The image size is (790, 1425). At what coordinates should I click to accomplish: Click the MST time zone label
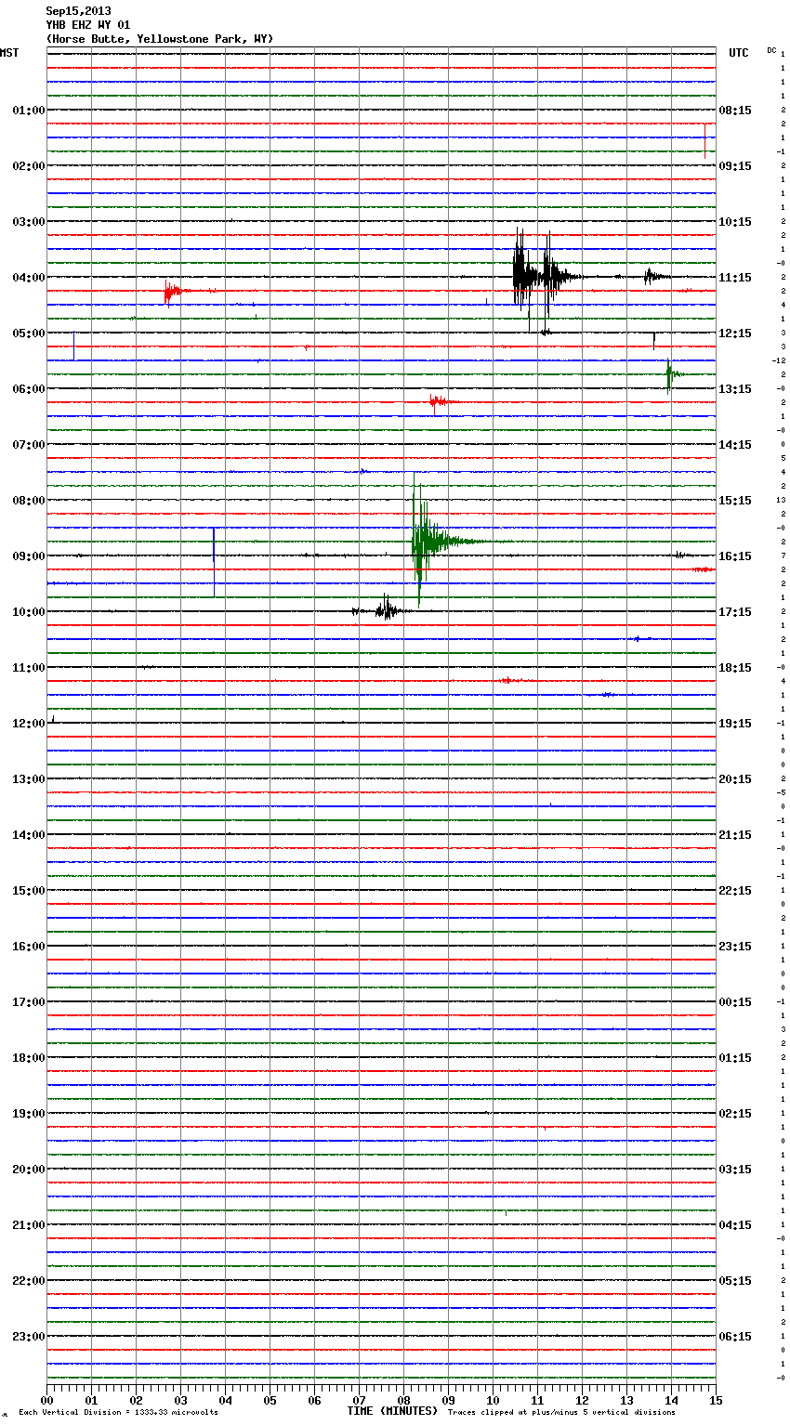(9, 53)
